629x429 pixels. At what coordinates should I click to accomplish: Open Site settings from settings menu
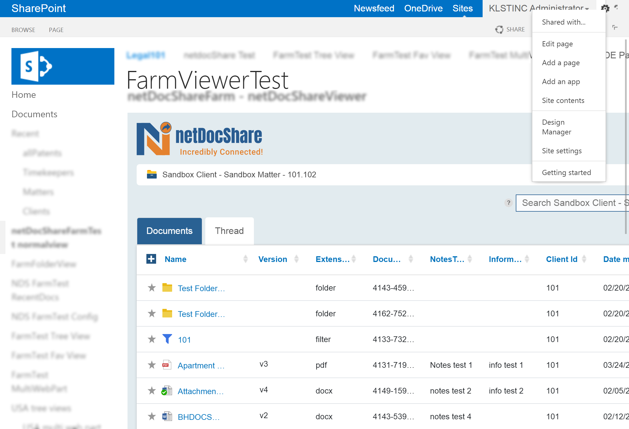tap(562, 151)
